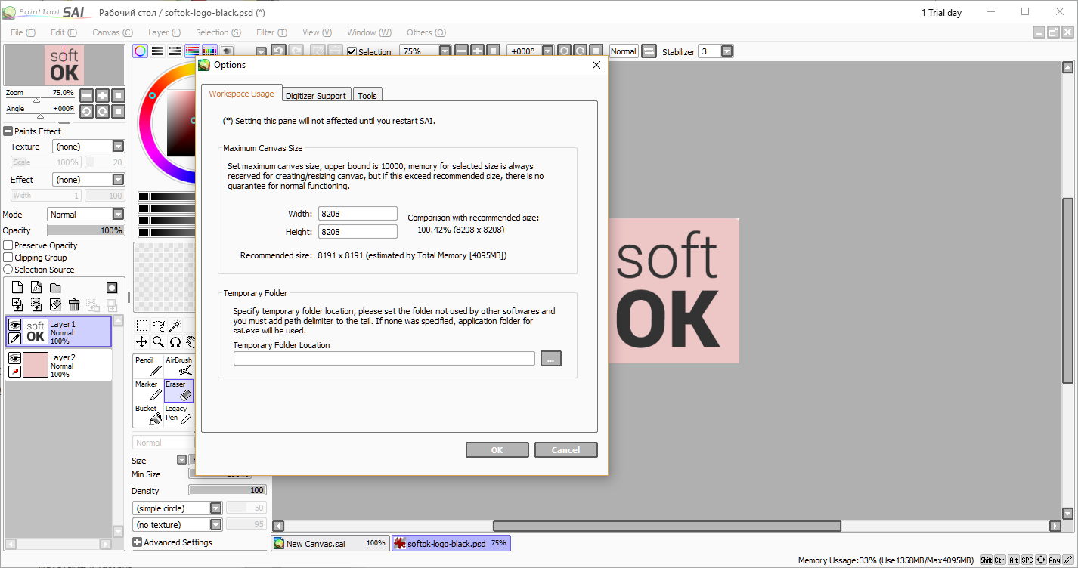Select the Marker tool
This screenshot has width=1078, height=568.
point(148,390)
